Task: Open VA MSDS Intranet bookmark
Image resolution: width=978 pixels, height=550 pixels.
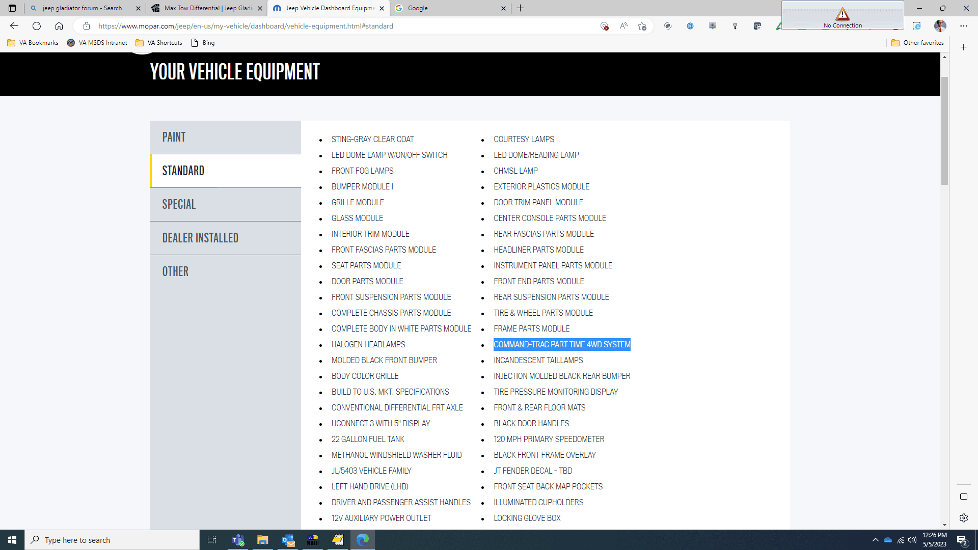Action: tap(97, 43)
